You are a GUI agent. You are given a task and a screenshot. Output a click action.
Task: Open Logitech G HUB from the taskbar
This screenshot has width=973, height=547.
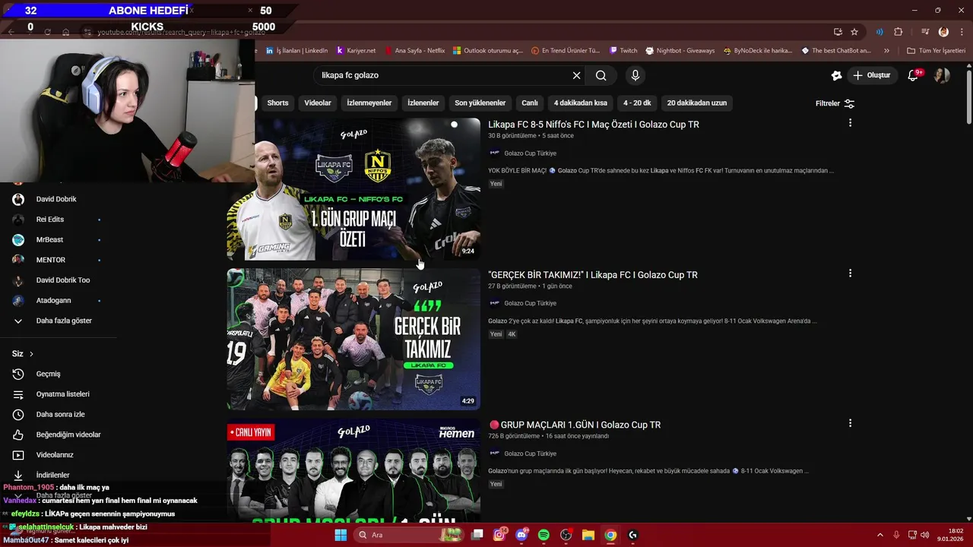point(632,535)
